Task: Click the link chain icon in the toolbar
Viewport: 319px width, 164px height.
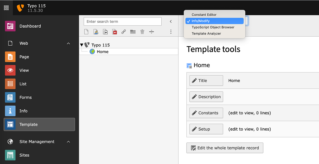Action: pyautogui.click(x=123, y=32)
